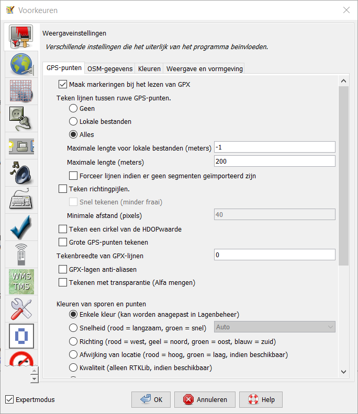
Task: Open the keyboard shortcuts icon
Action: tap(21, 200)
